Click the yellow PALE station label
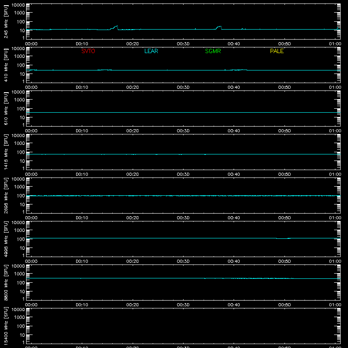Image resolution: width=348 pixels, height=348 pixels. point(277,51)
